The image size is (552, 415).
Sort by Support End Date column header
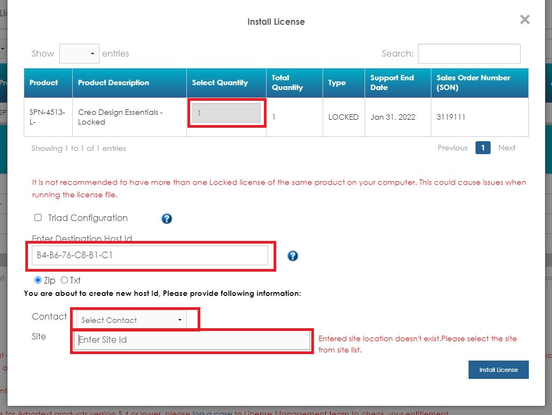(398, 83)
